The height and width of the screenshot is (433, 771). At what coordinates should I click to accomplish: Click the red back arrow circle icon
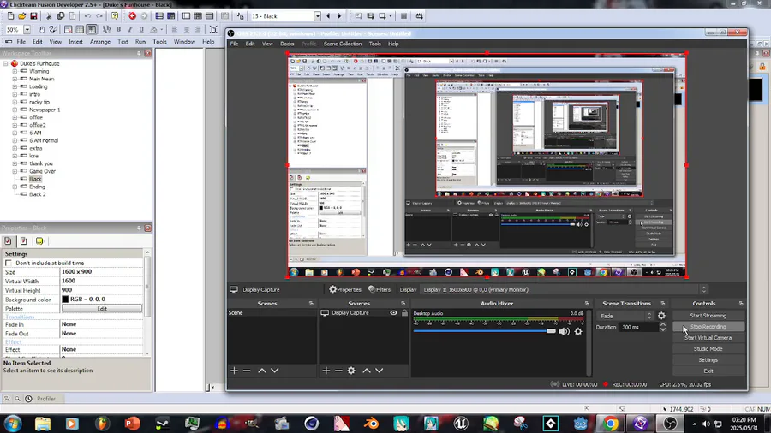132,16
